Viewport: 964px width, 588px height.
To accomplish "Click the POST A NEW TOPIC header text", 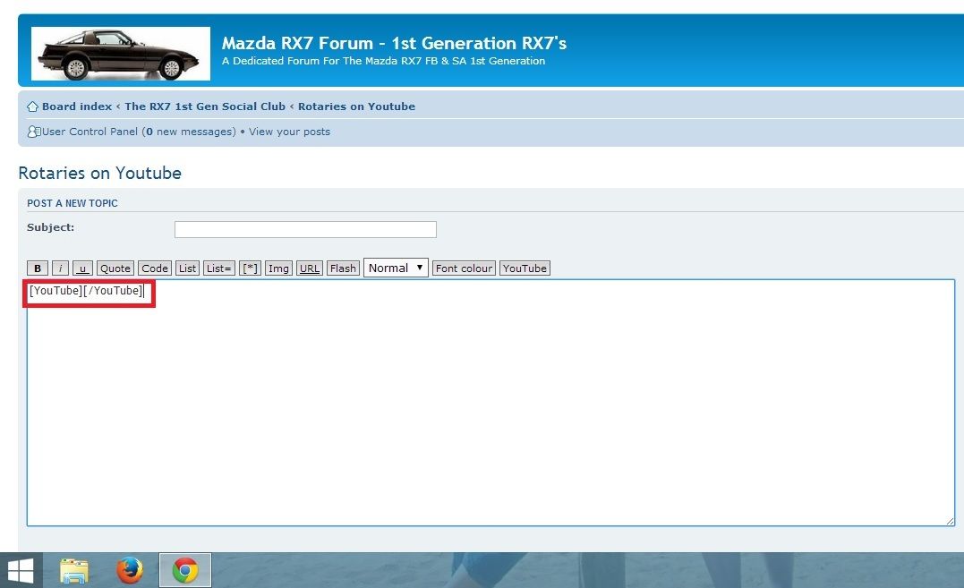I will (x=72, y=203).
